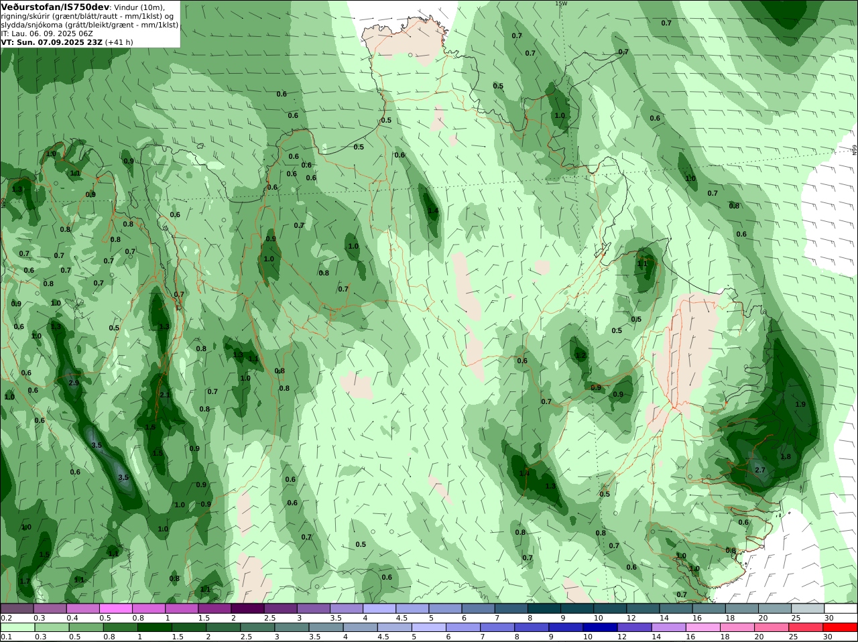Click the '1.9' precipitation value on the map
The image size is (858, 642).
click(x=800, y=404)
